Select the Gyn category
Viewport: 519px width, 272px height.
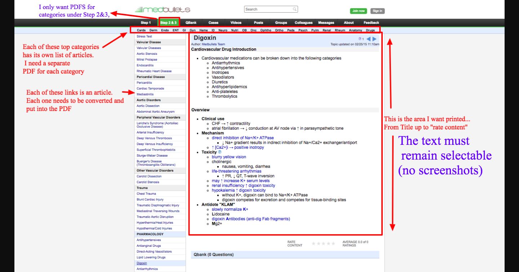point(193,30)
